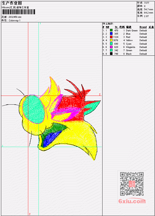The image size is (155, 216).
Task: Click the Dark Green description text
Action: click(x=132, y=30)
